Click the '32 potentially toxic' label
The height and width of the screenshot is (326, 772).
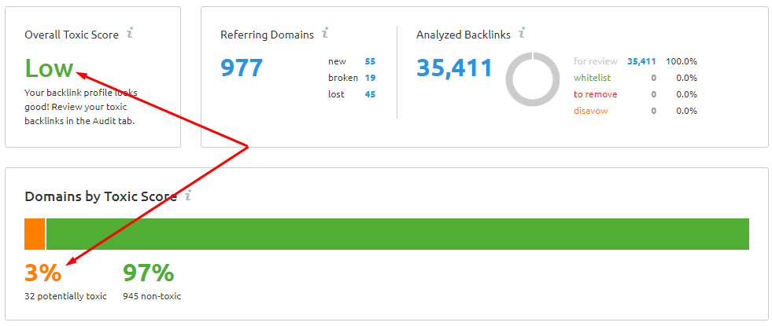65,296
